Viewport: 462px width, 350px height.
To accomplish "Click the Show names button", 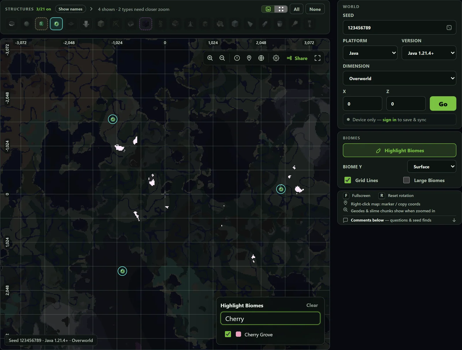I will 70,9.
